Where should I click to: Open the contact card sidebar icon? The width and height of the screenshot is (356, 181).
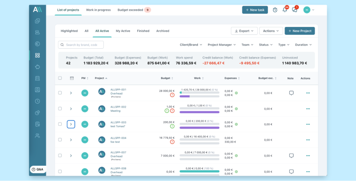pos(38,90)
